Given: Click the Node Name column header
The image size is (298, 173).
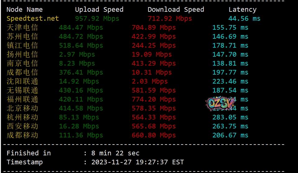Looking at the screenshot, I should (25, 10).
